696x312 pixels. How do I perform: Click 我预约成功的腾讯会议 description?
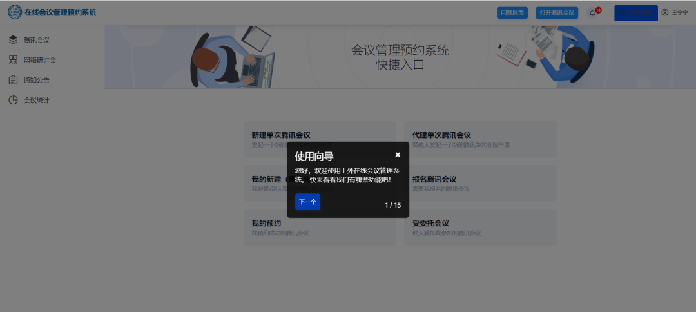(280, 233)
